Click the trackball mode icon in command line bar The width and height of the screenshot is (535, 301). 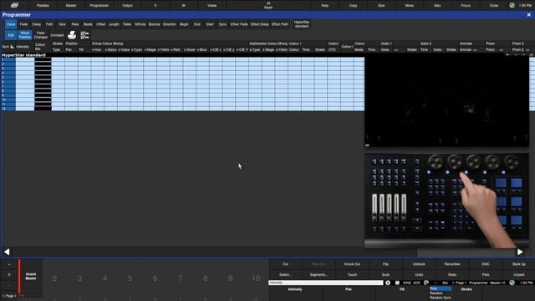388,283
